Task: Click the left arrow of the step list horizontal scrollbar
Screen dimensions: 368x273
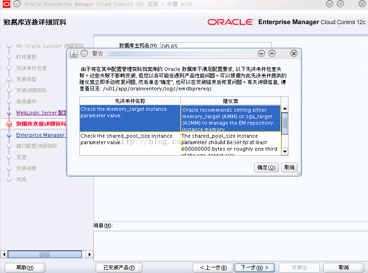Action: click(x=4, y=254)
